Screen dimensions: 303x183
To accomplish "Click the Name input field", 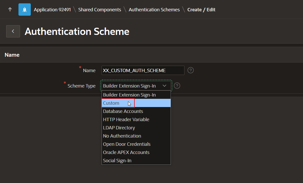I will (x=143, y=70).
